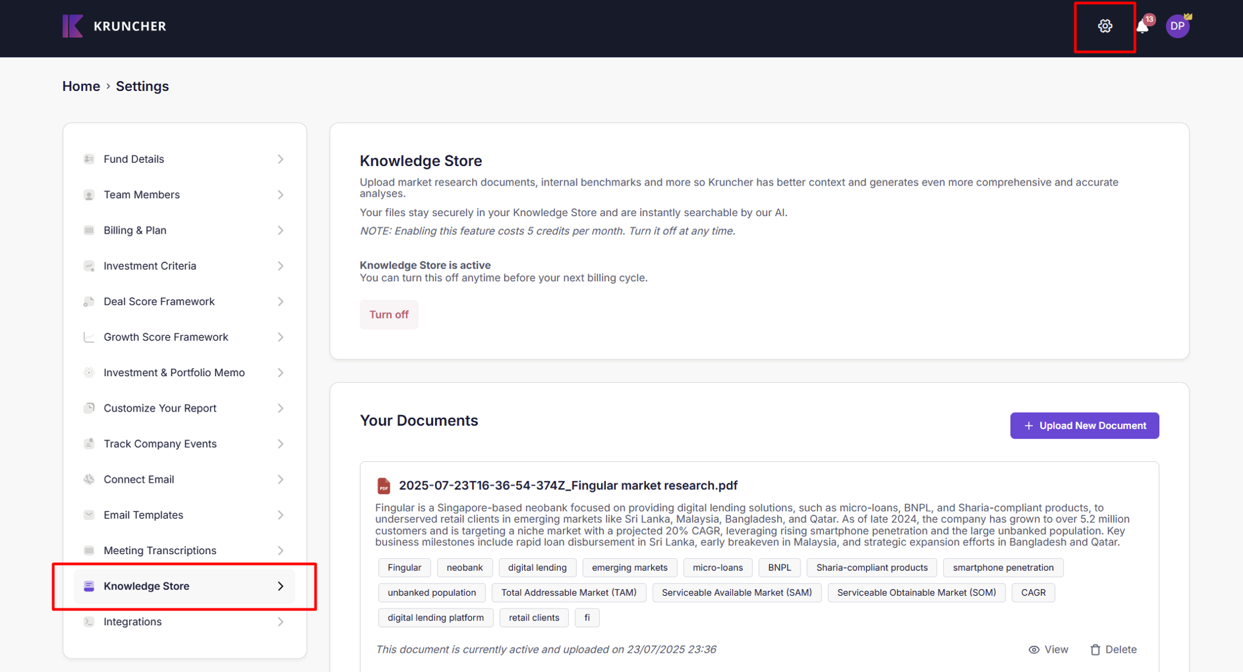Expand Billing & Plan chevron
Image resolution: width=1243 pixels, height=672 pixels.
(280, 230)
